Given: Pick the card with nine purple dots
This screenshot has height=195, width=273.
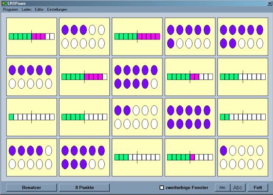Looking at the screenshot, I should 137,77.
